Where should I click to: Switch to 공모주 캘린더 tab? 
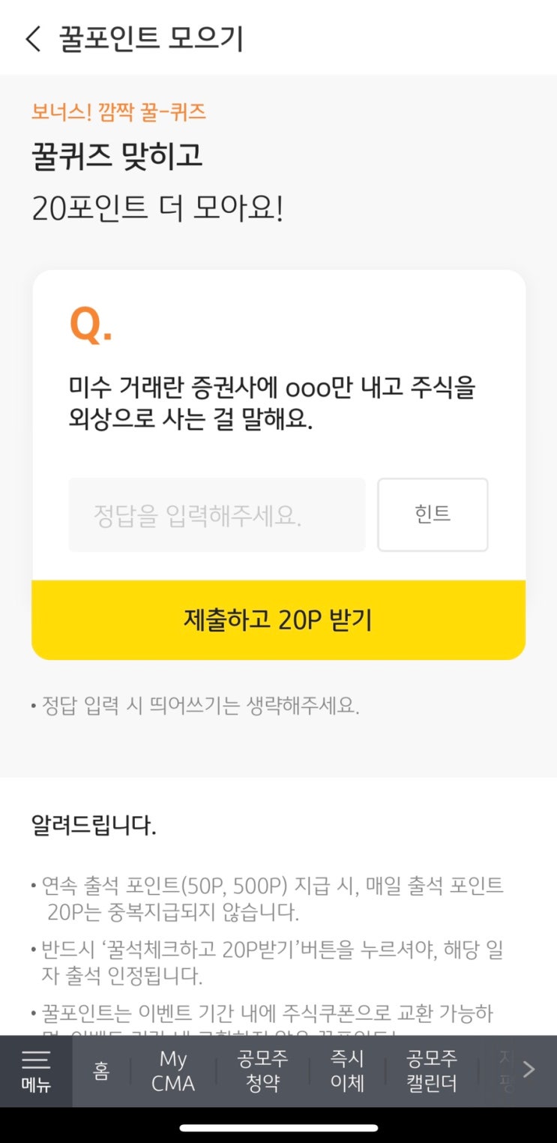click(x=432, y=1071)
